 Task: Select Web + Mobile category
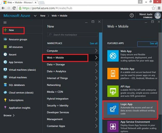click(71, 58)
